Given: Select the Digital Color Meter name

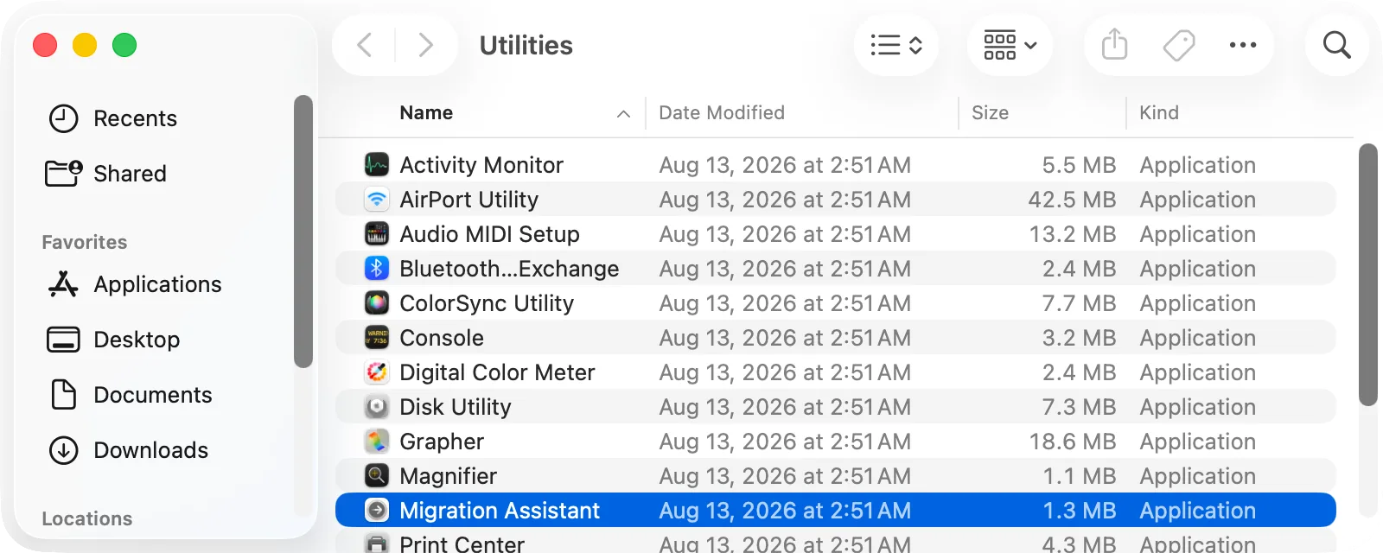Looking at the screenshot, I should 497,372.
